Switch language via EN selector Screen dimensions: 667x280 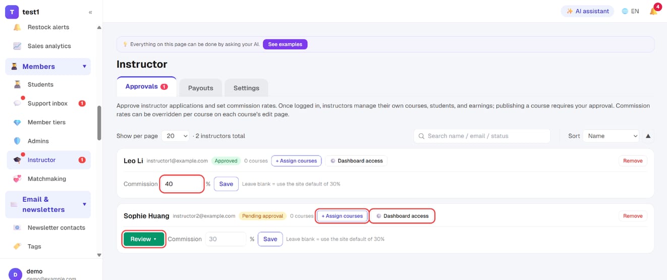tap(631, 11)
